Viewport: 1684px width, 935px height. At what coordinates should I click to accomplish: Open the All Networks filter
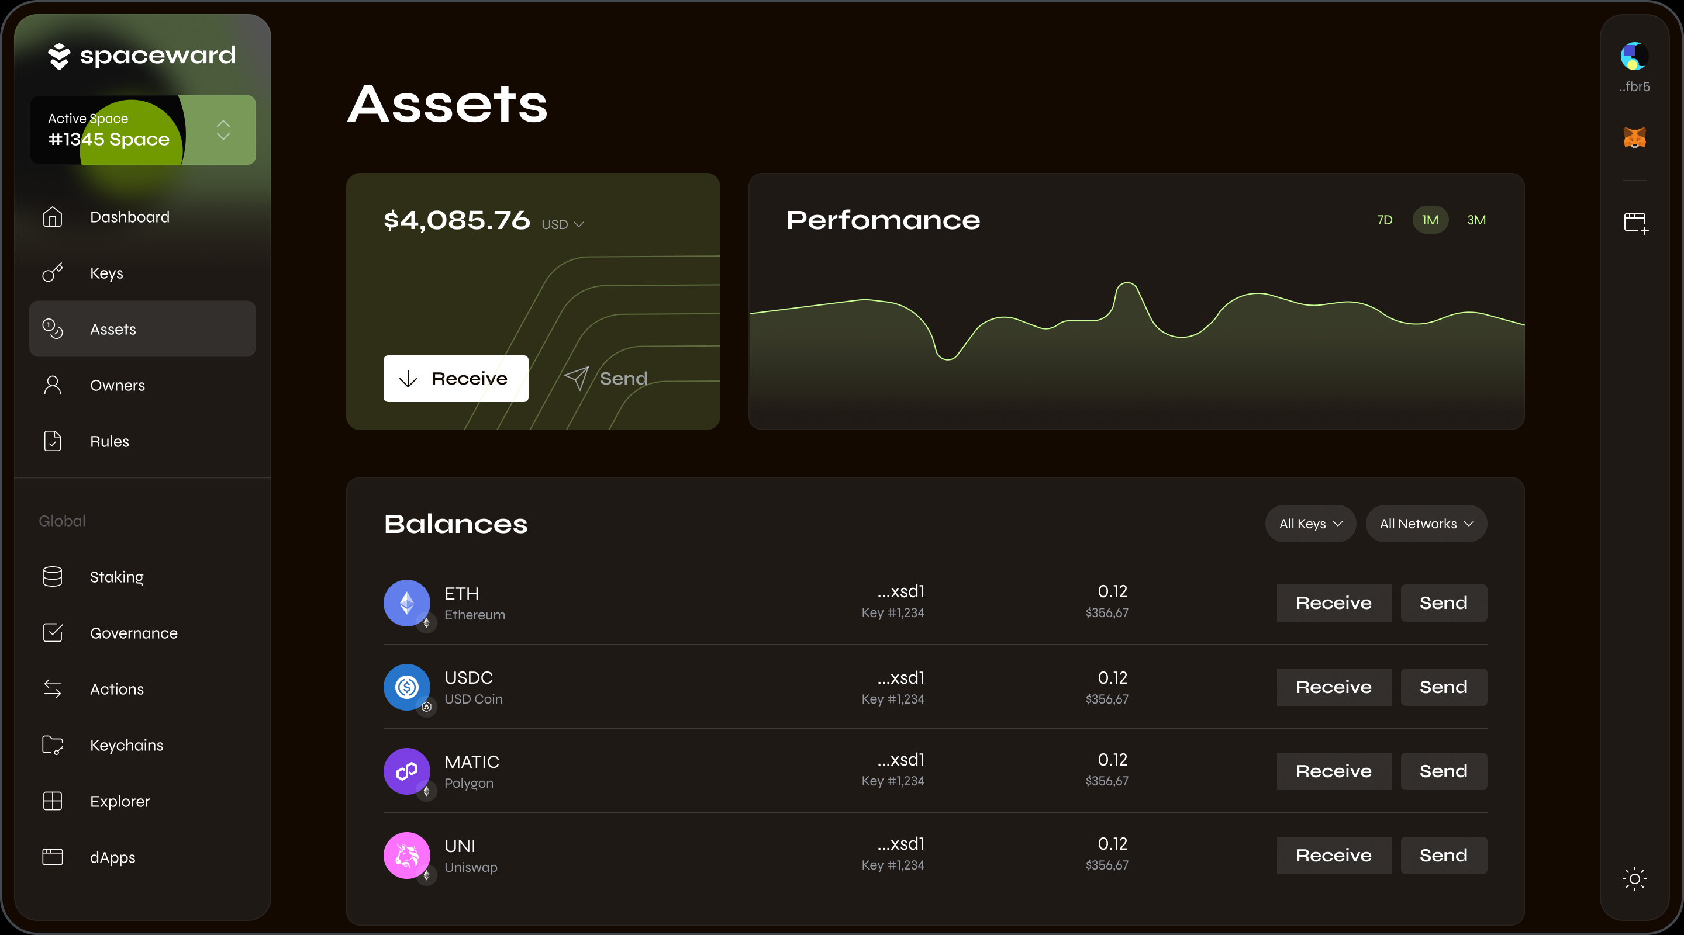tap(1426, 524)
